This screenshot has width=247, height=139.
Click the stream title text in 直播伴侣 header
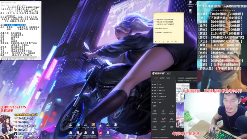point(187,78)
